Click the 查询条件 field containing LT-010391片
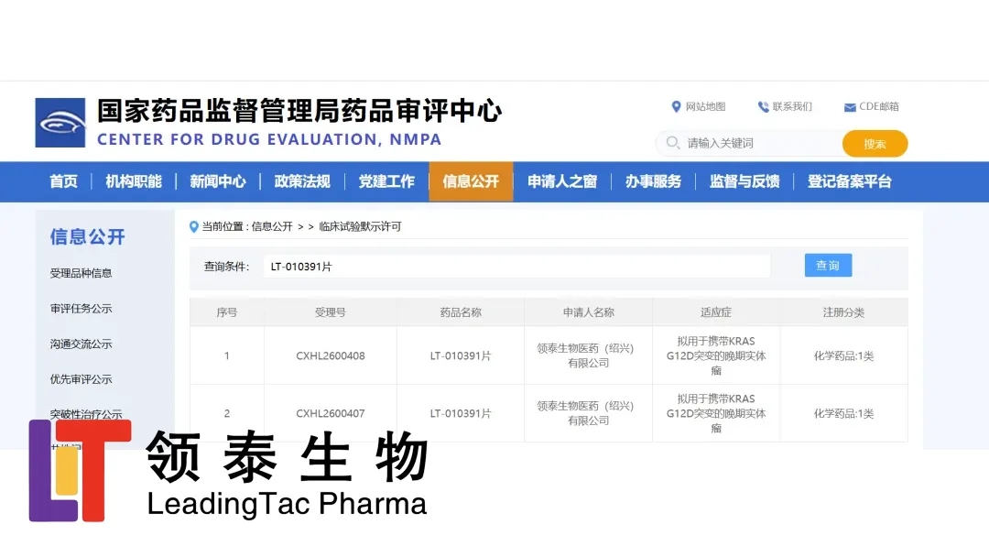Viewport: 989px width, 557px height. point(517,267)
